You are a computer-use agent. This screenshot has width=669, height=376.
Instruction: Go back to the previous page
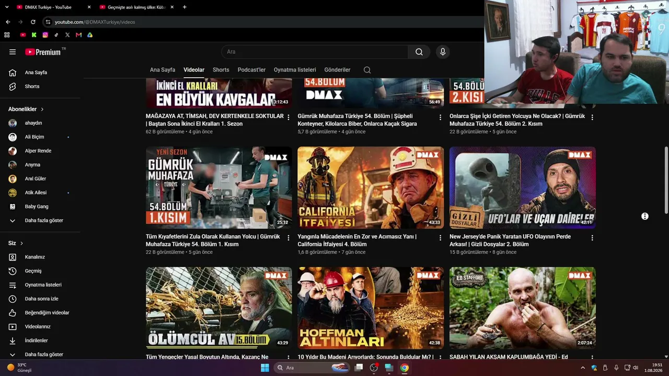pos(8,22)
